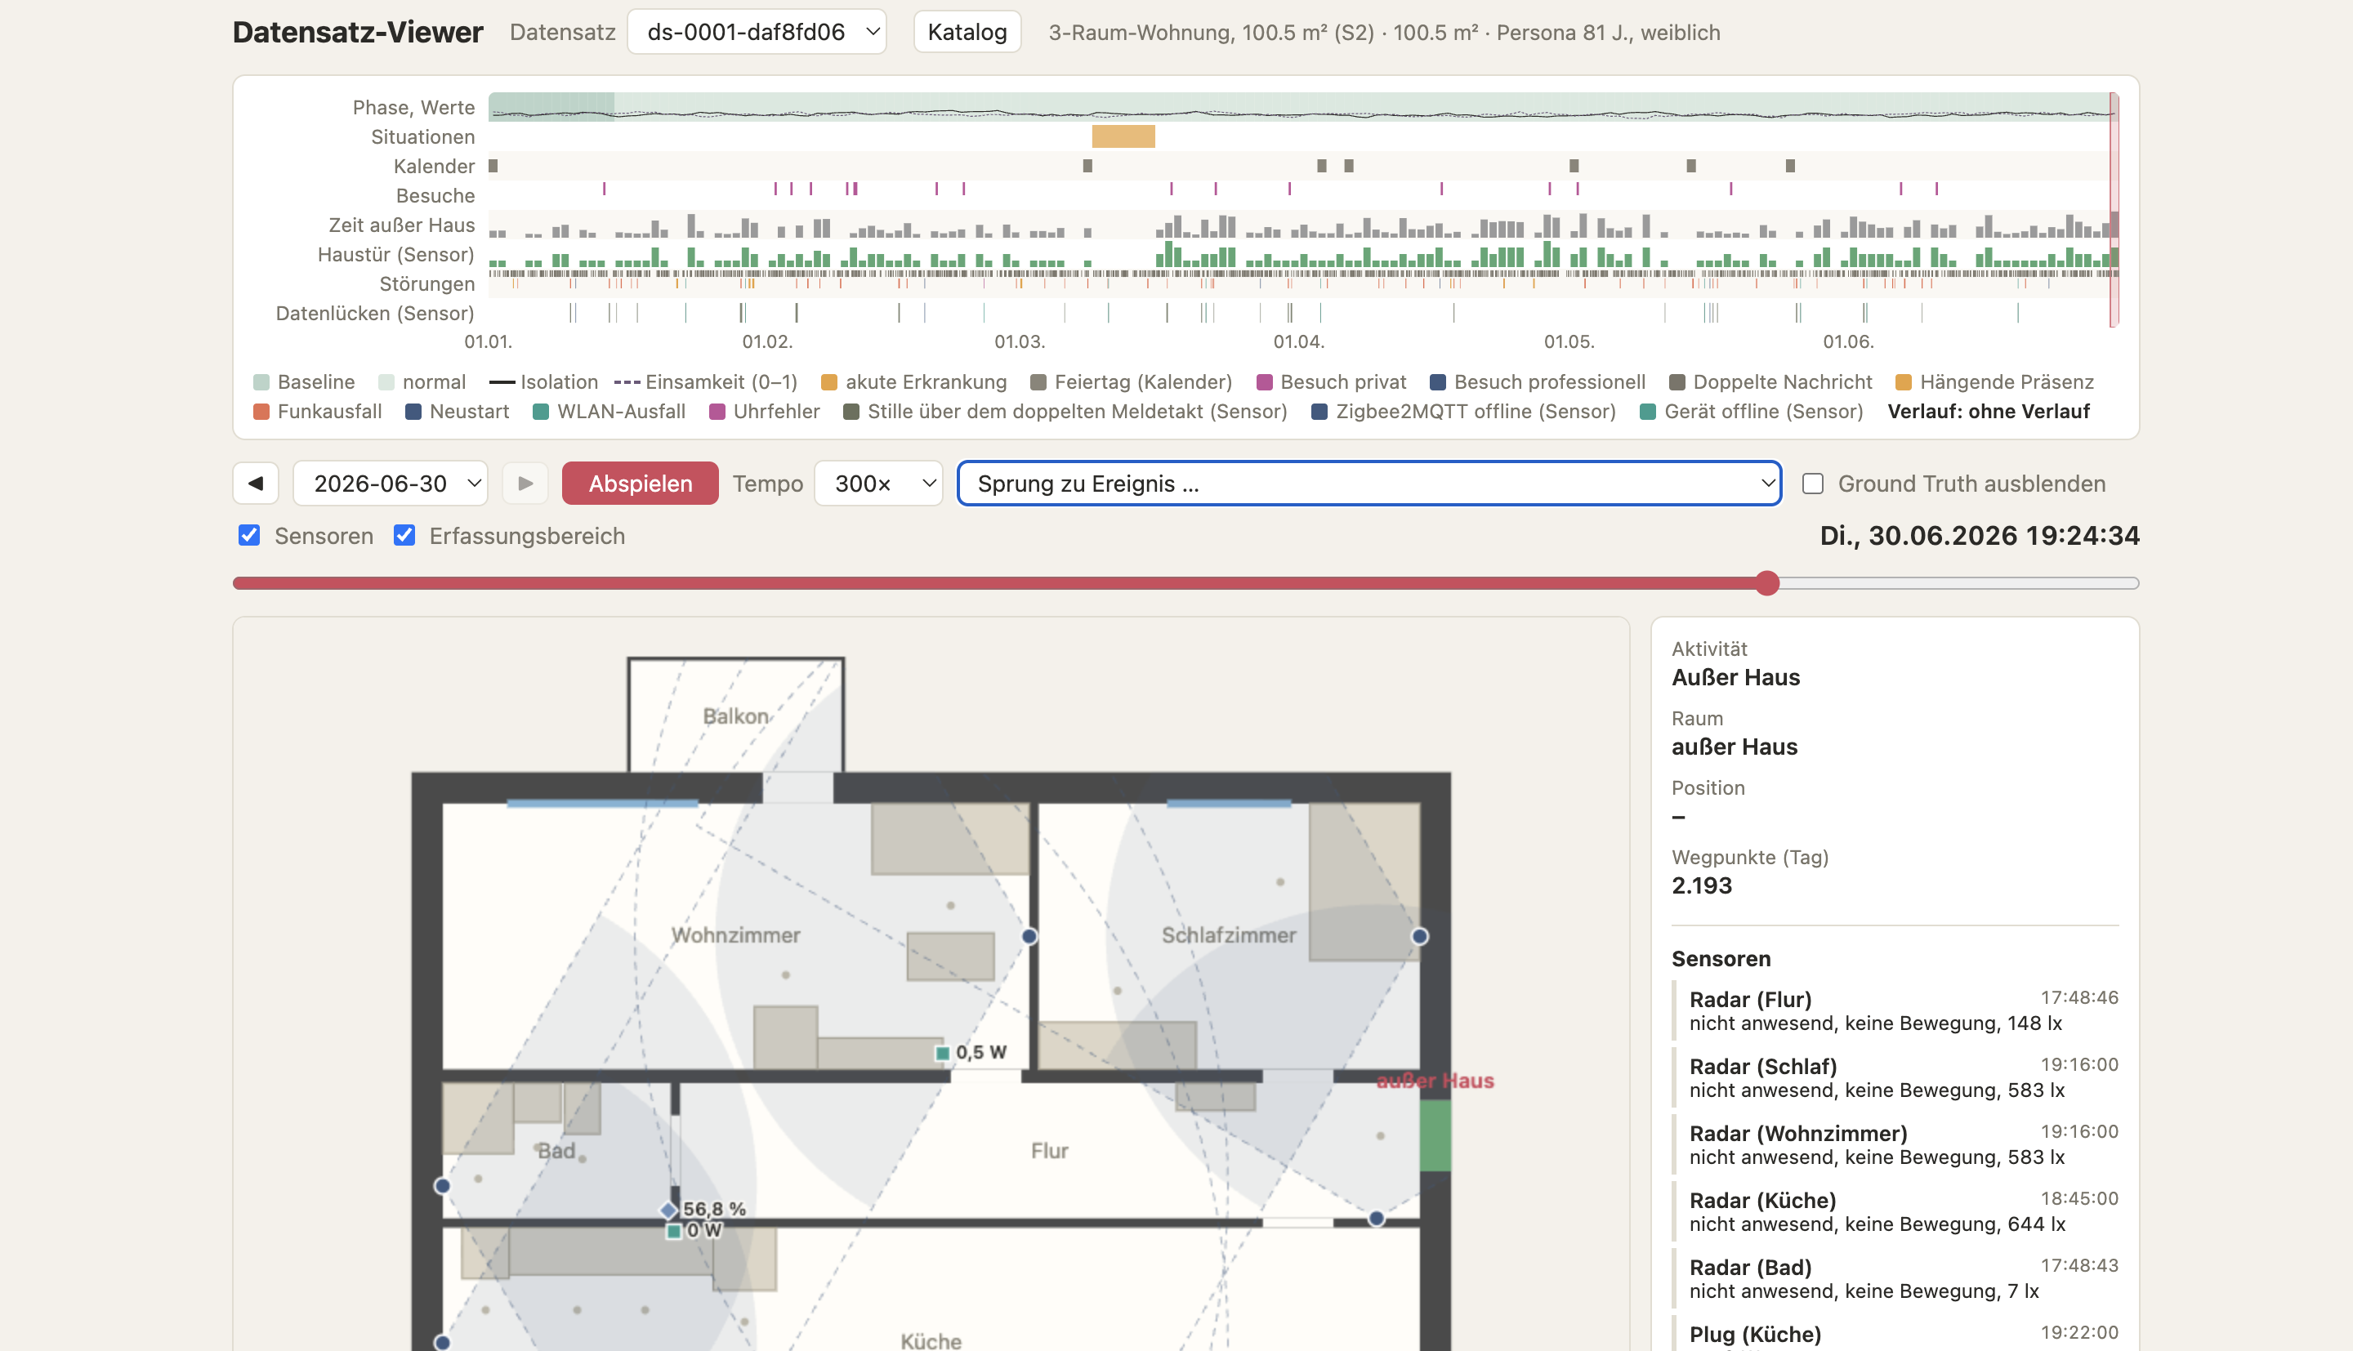Click the Besuch professionell legend swatch
This screenshot has width=2353, height=1351.
click(1438, 382)
